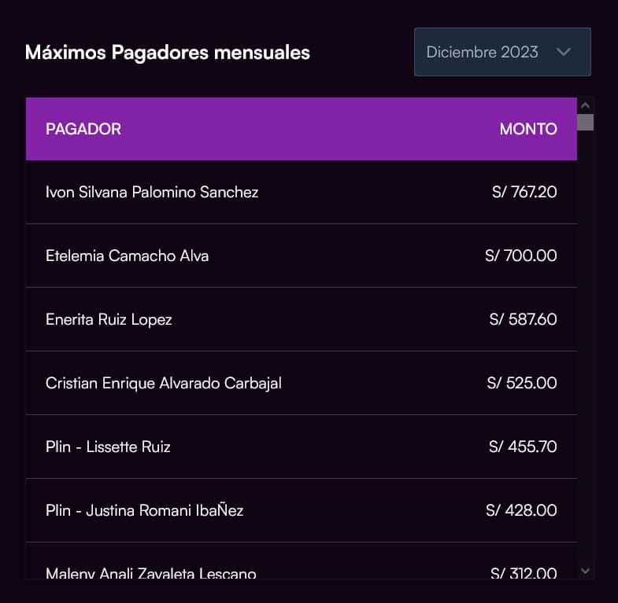Click the MONTO column header
618x603 pixels.
[x=527, y=129]
